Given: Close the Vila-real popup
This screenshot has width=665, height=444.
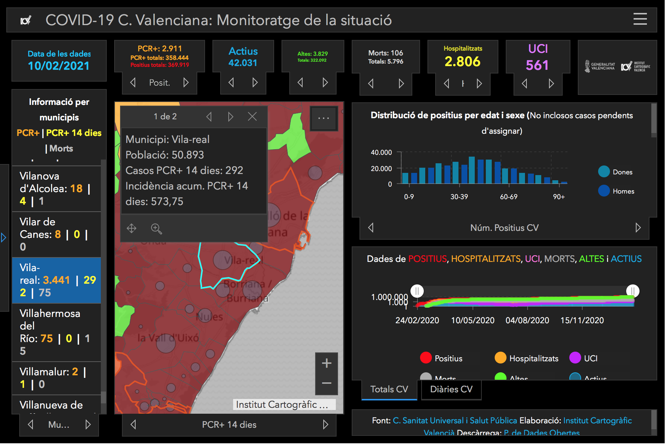Looking at the screenshot, I should click(x=252, y=117).
